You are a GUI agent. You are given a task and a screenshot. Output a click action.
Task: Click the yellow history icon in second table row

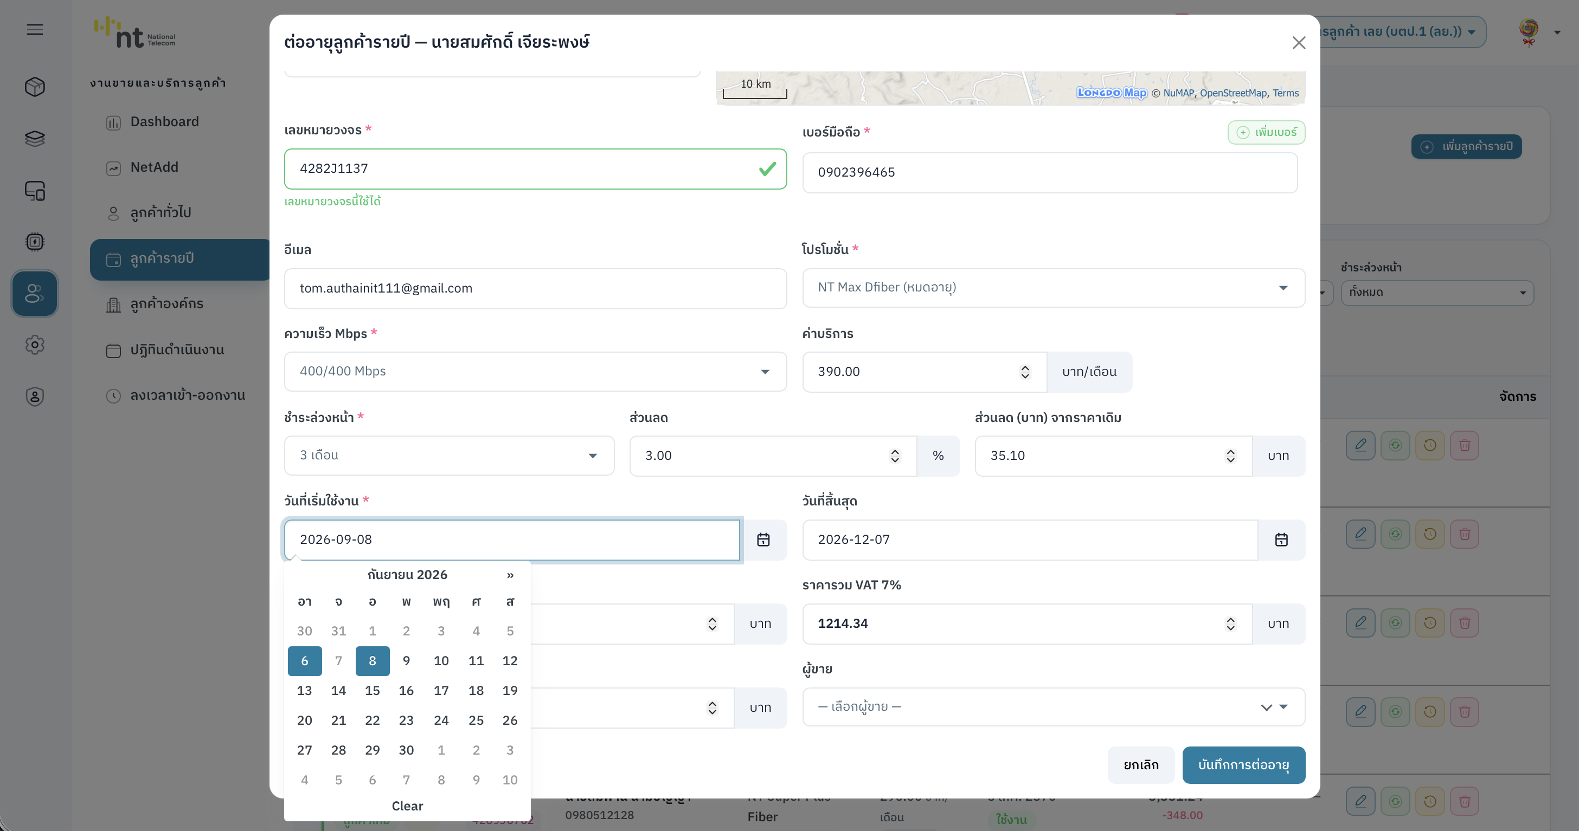(1430, 534)
